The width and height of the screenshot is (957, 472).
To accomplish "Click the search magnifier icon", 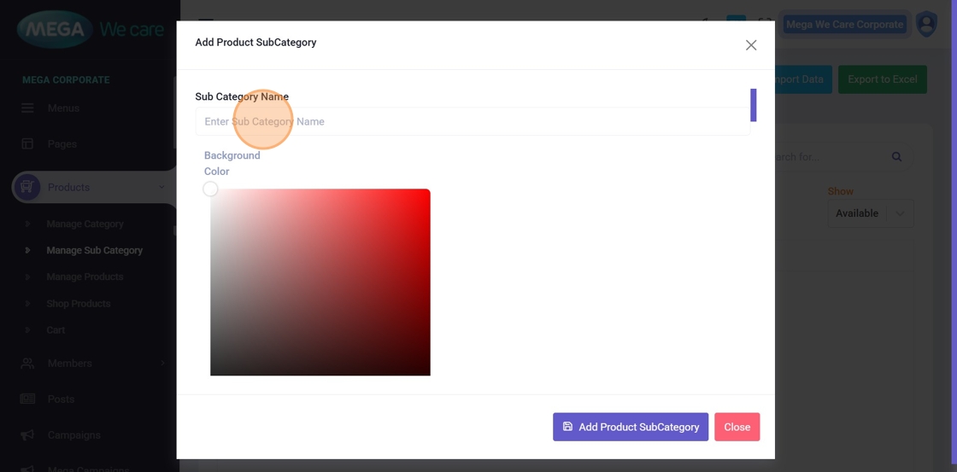I will (x=896, y=157).
